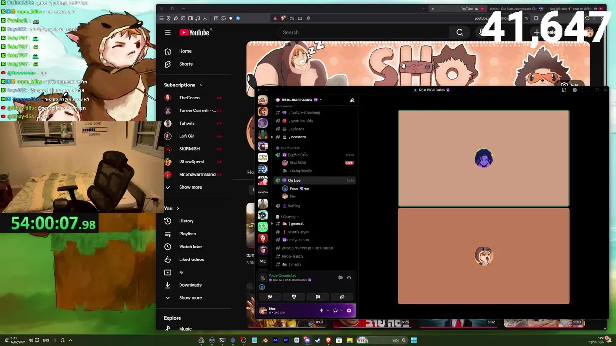Select the lower participant tile in Discord call
This screenshot has width=616, height=346.
coord(484,256)
